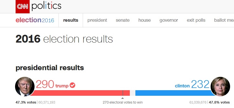
Task: Click Trump's portrait photo
Action: 25,87
